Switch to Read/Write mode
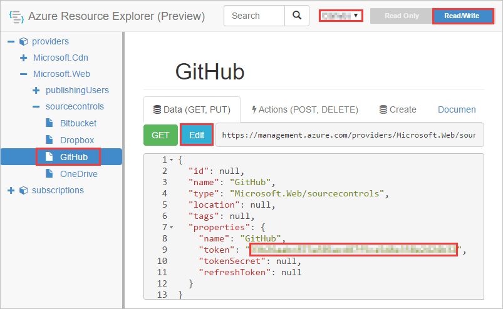Image resolution: width=503 pixels, height=309 pixels. coord(462,16)
